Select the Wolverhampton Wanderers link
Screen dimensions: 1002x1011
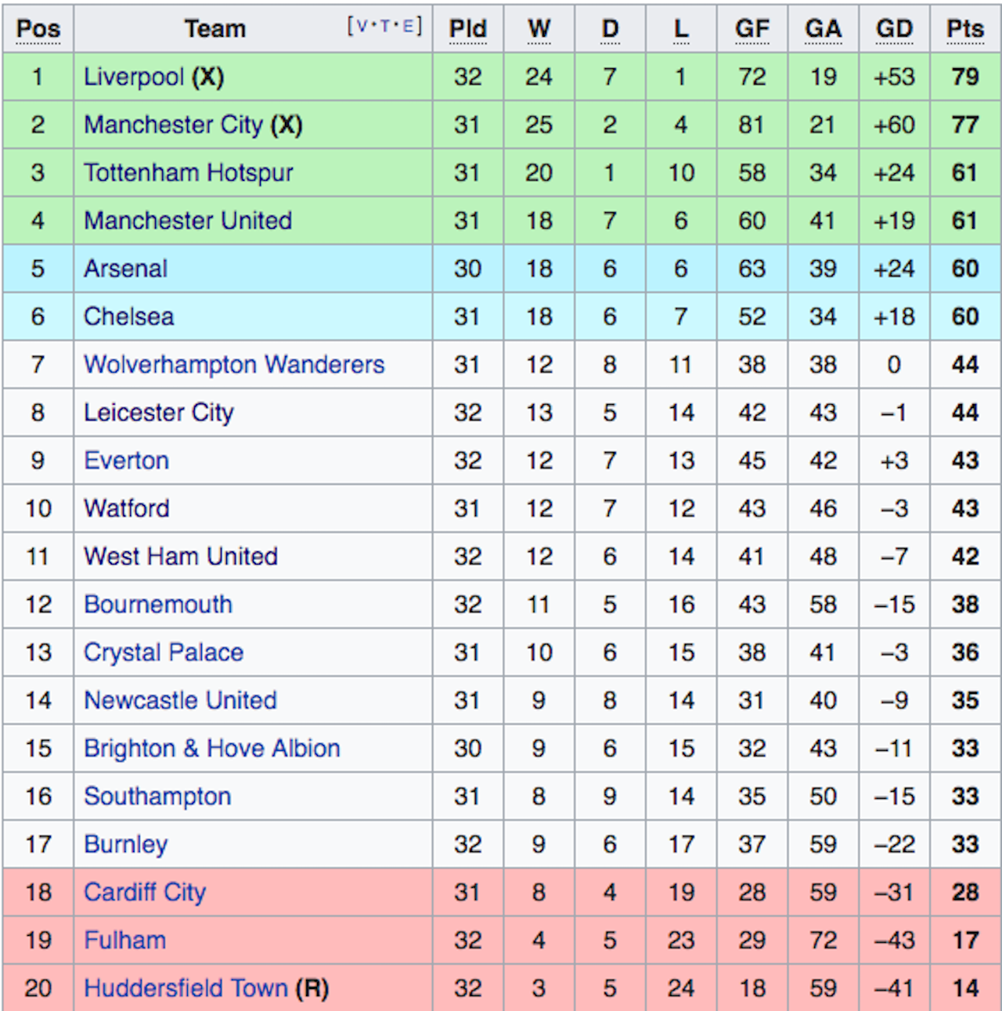[234, 364]
